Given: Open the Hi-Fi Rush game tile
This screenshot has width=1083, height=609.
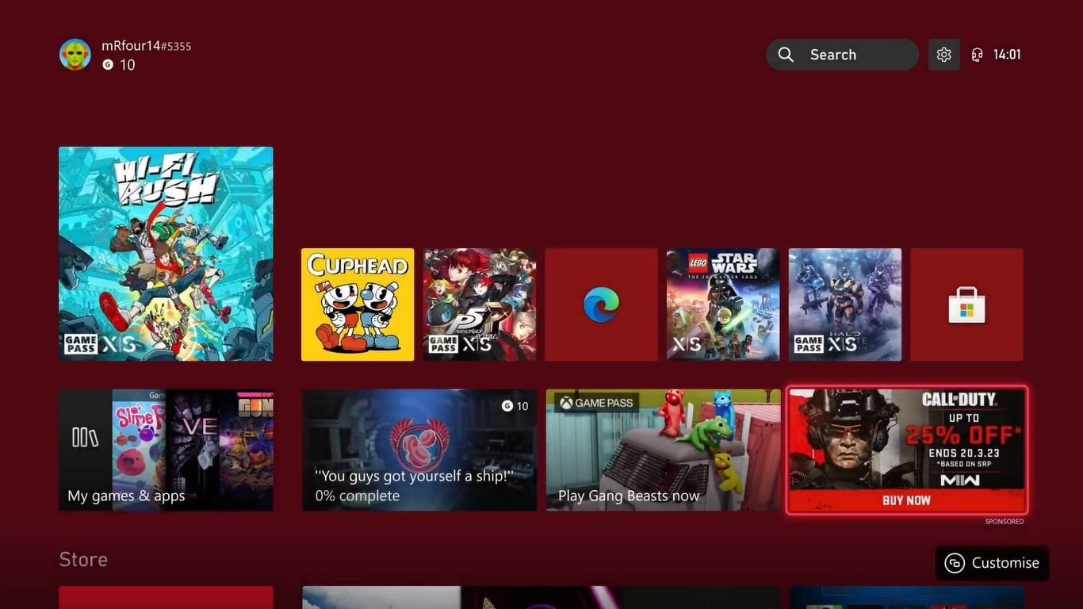Looking at the screenshot, I should click(166, 254).
